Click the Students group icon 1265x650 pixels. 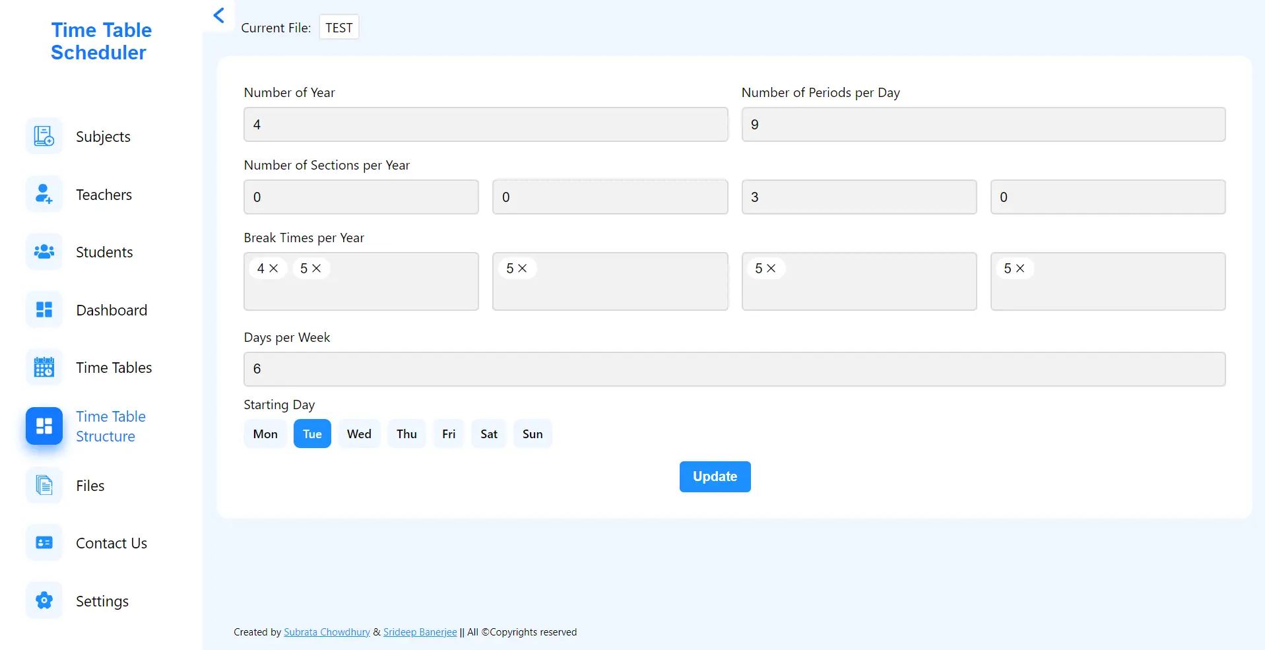pyautogui.click(x=44, y=251)
